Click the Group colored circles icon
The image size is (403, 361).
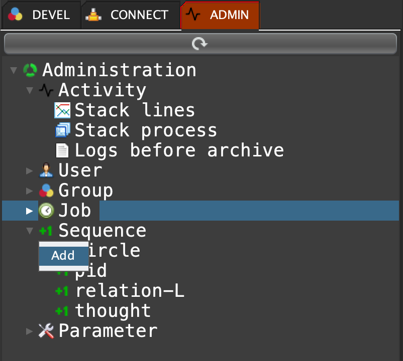[46, 191]
